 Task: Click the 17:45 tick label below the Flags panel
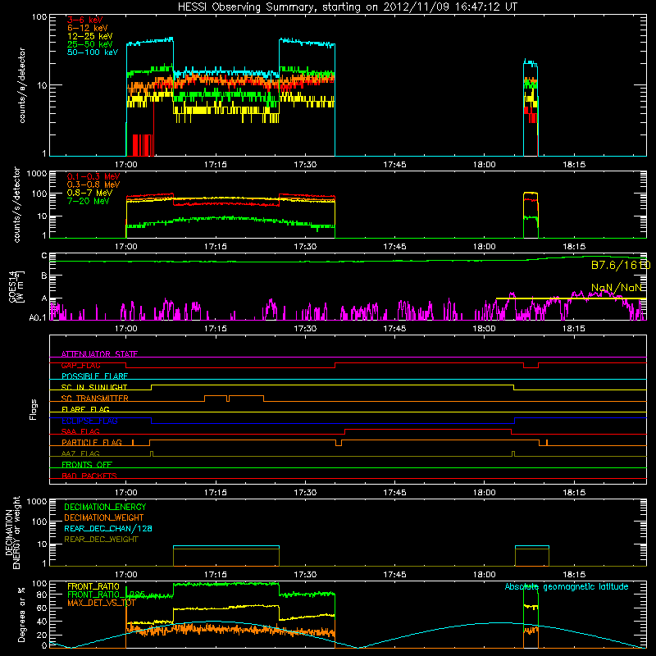click(394, 492)
